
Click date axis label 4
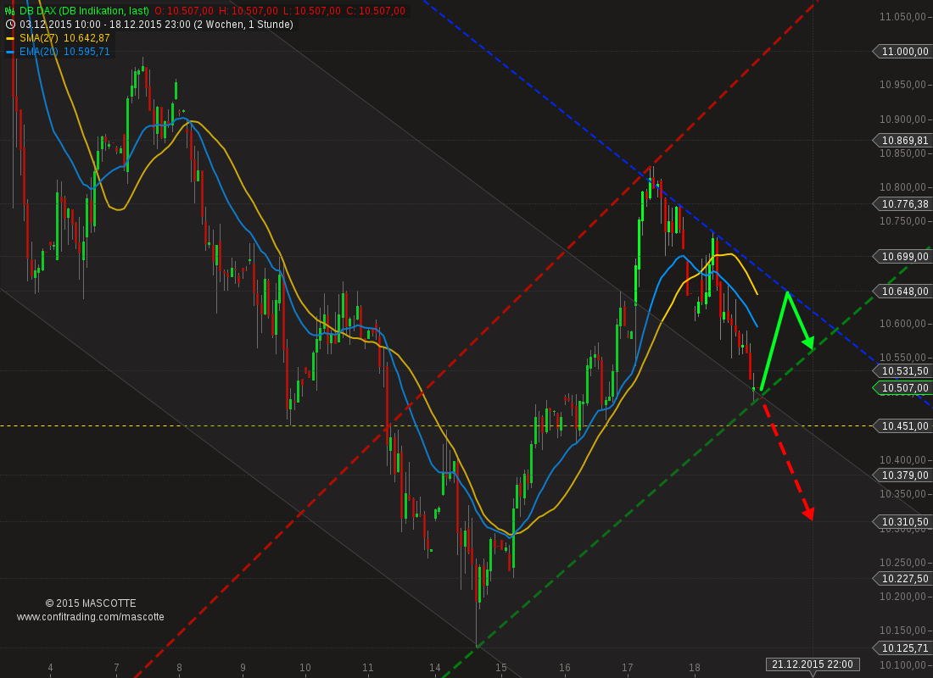[51, 668]
